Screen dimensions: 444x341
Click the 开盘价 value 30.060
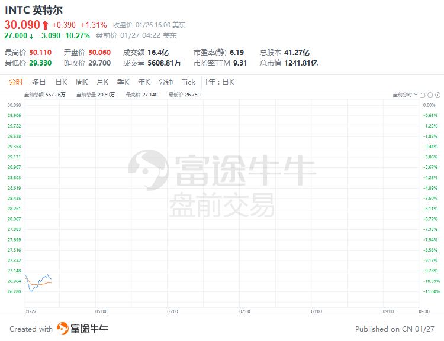click(x=99, y=53)
